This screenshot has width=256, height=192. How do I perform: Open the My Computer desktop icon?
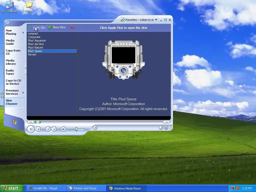(x=9, y=6)
